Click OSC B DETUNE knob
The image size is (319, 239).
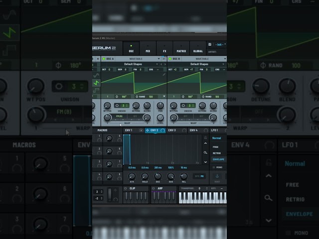(202, 106)
